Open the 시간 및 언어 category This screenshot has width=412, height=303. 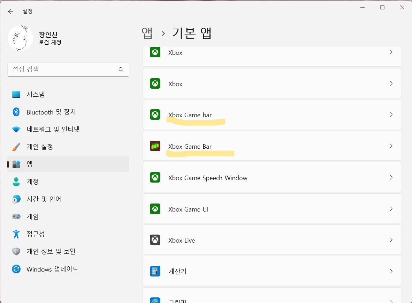tap(68, 199)
